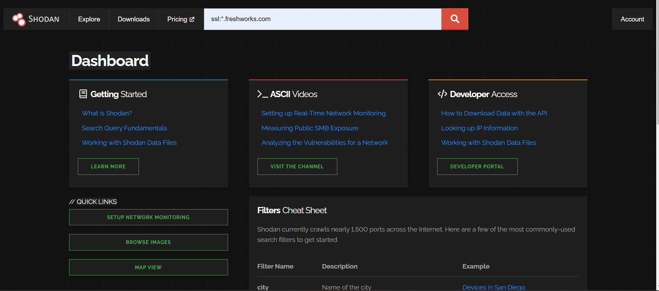Click the red search magnifier button

(x=455, y=19)
